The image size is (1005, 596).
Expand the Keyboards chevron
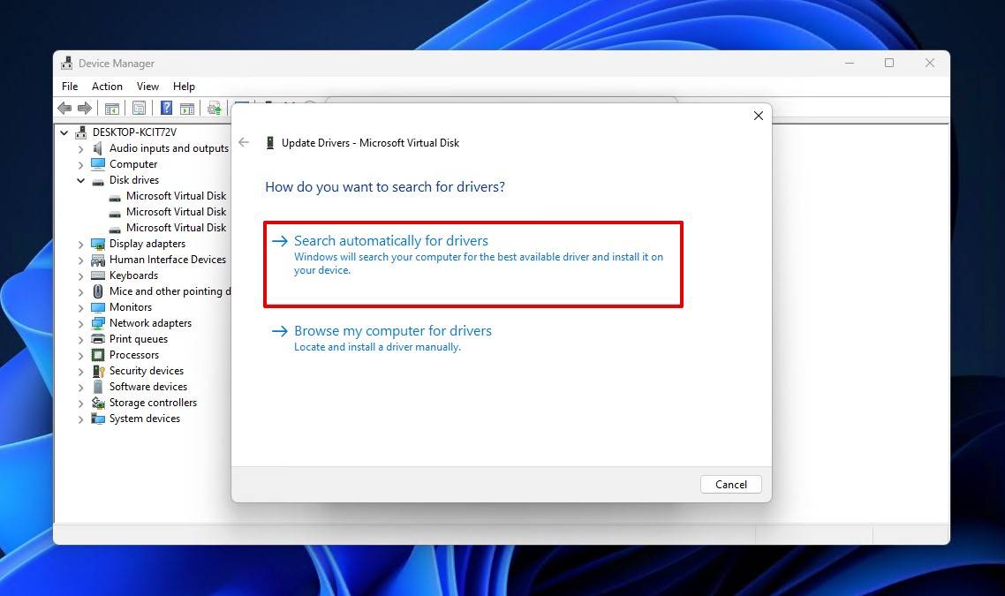(80, 276)
